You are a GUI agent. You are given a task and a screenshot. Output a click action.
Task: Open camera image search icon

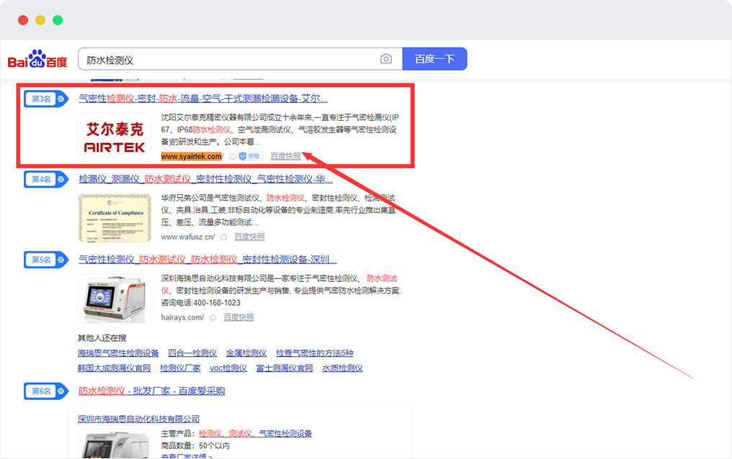(x=386, y=59)
